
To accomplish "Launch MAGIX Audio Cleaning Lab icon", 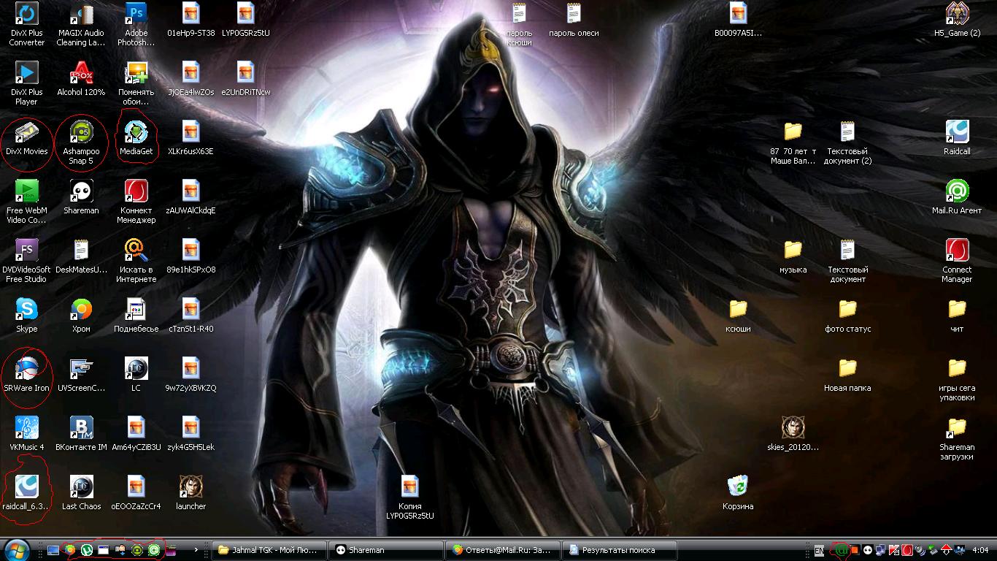I will pyautogui.click(x=81, y=24).
